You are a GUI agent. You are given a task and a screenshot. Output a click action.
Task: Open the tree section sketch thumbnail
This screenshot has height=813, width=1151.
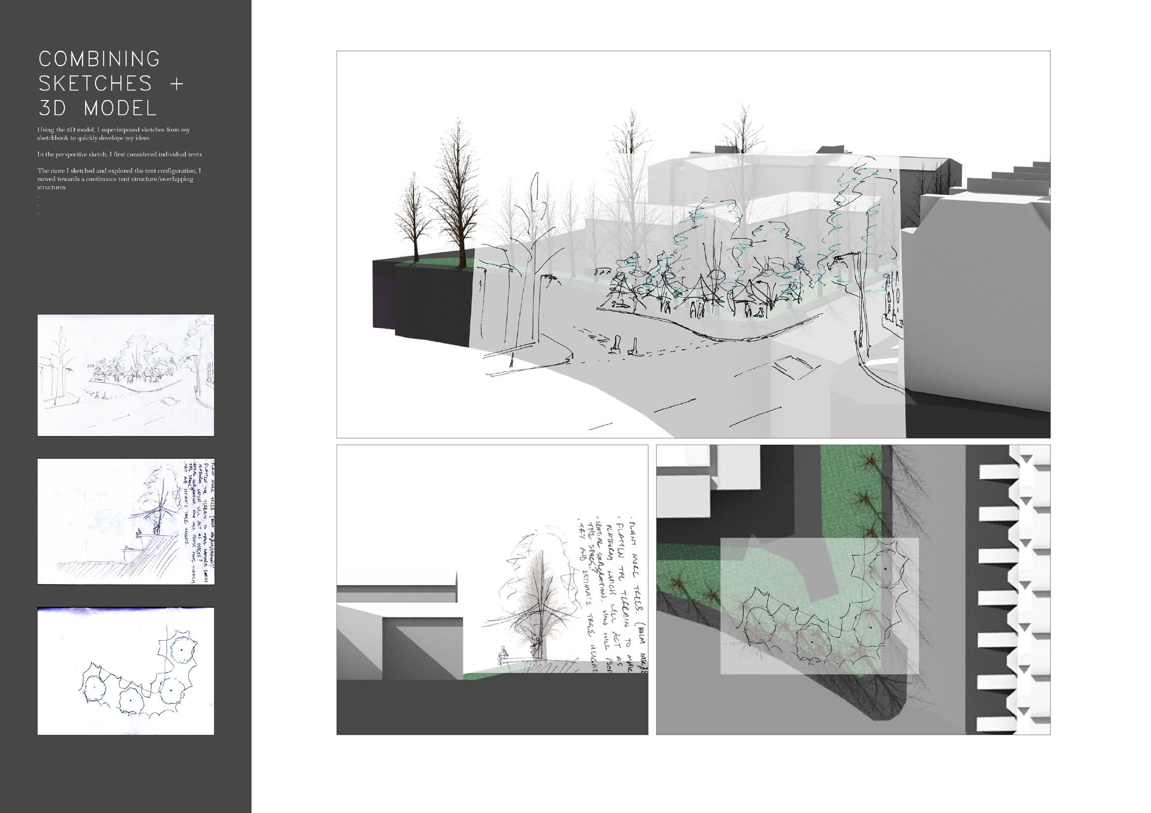pos(126,521)
